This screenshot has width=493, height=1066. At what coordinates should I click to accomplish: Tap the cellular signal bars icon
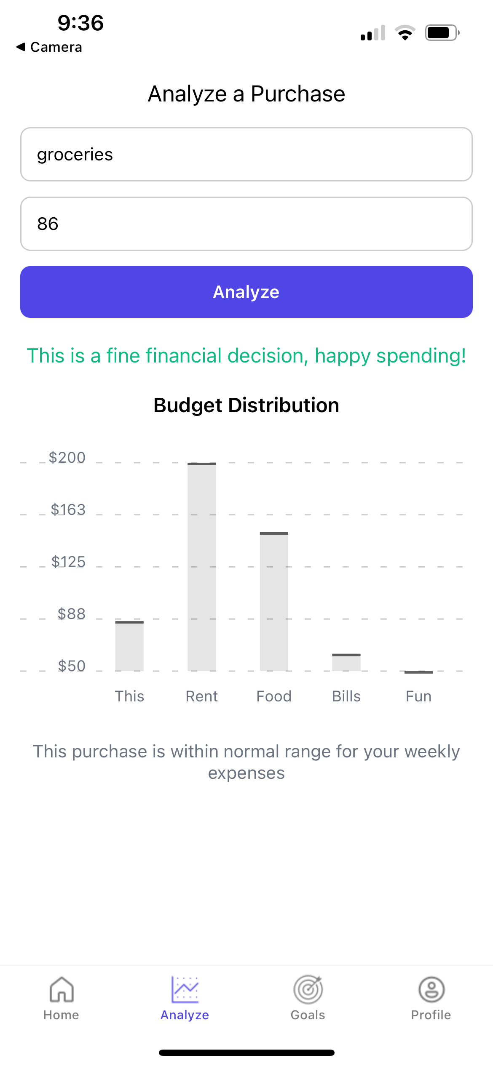tap(373, 33)
